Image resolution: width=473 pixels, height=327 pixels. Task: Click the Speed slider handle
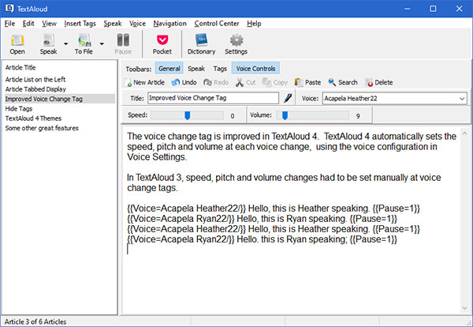[x=188, y=115]
